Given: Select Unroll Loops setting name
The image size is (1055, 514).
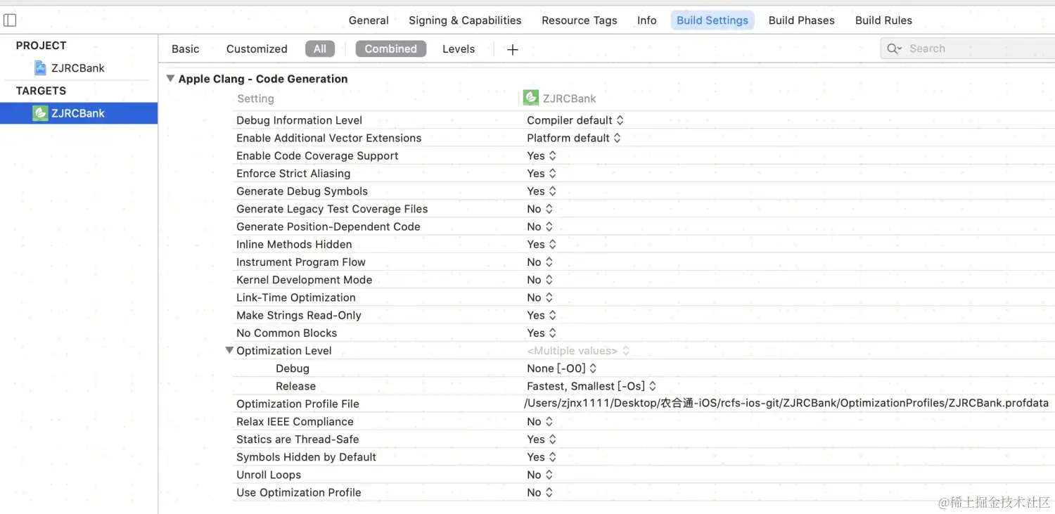Looking at the screenshot, I should click(x=269, y=475).
